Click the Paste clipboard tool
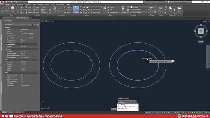The width and height of the screenshot is (210, 118). pyautogui.click(x=170, y=9)
